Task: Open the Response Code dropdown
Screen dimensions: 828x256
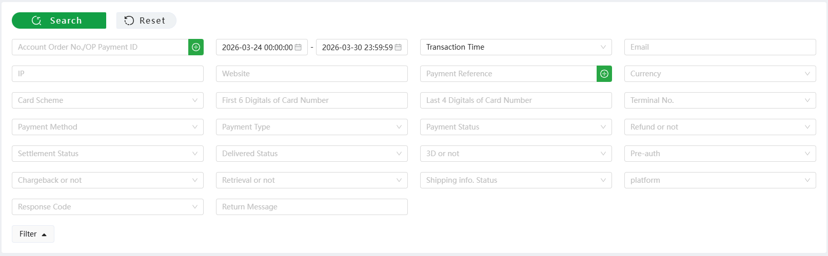Action: coord(108,207)
